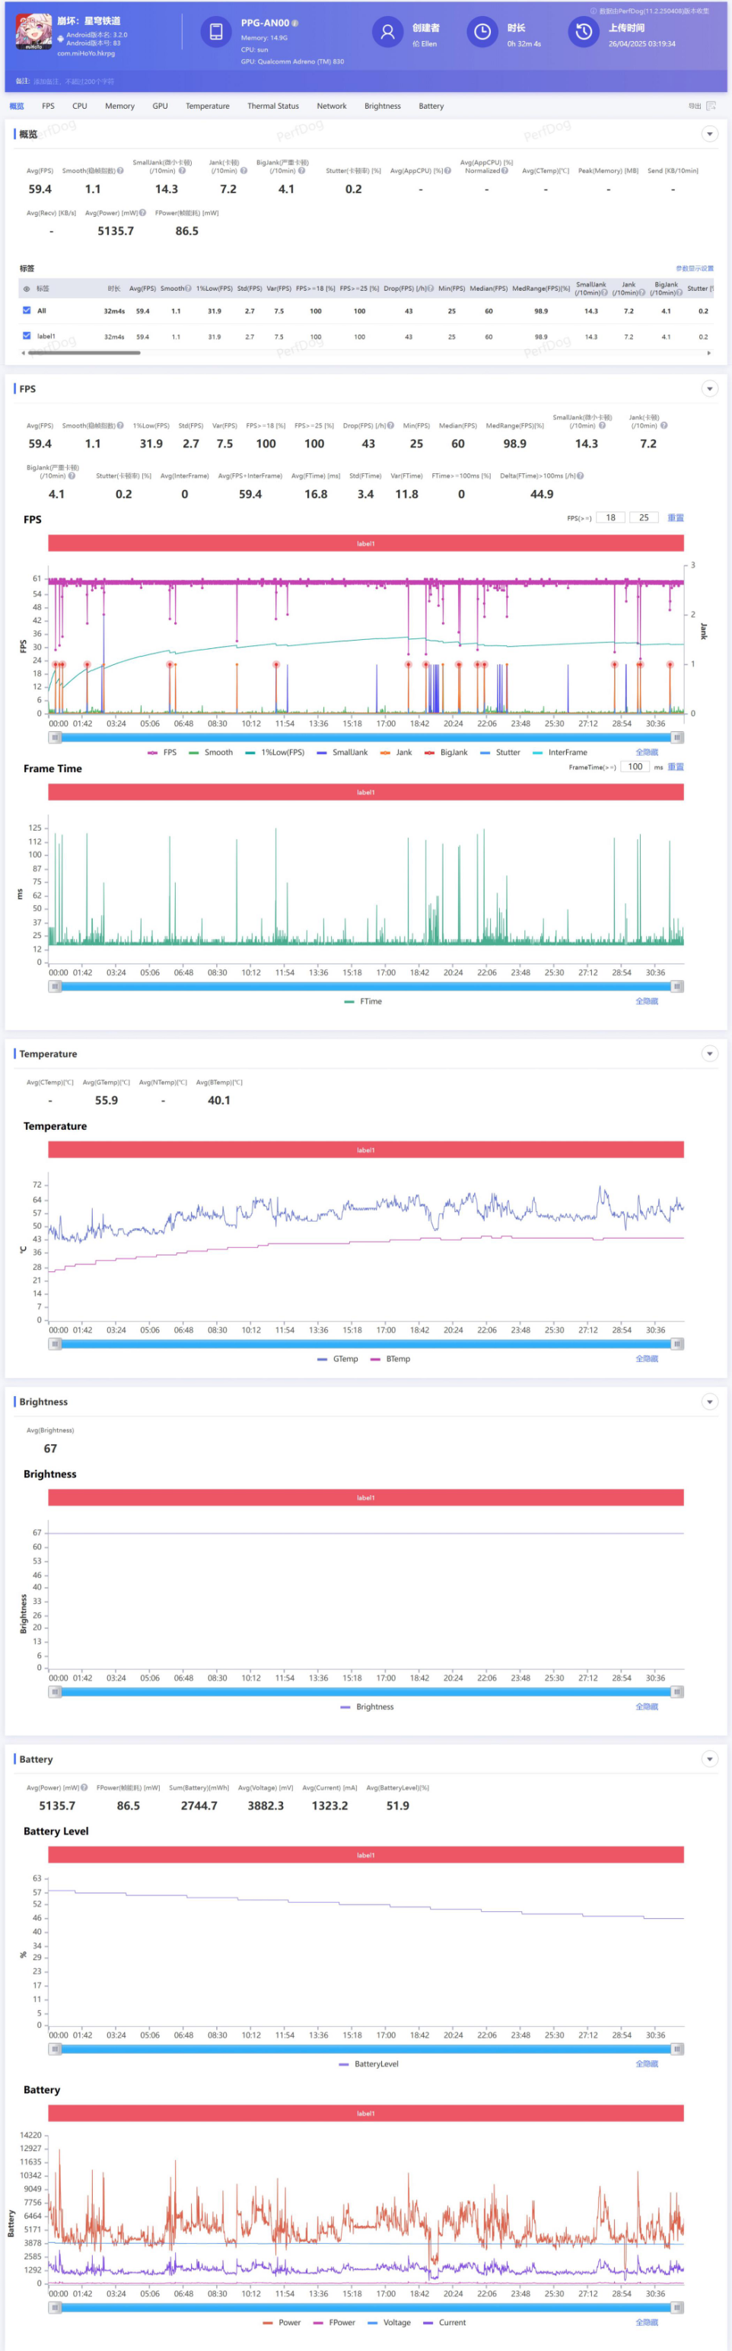The height and width of the screenshot is (2351, 732).
Task: Open the Smooth help icon in the table header
Action: tap(189, 288)
